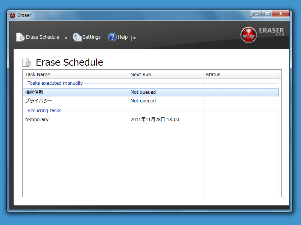301x225 pixels.
Task: Click 'Not queued' in the 機密情報 row
Action: coord(143,92)
